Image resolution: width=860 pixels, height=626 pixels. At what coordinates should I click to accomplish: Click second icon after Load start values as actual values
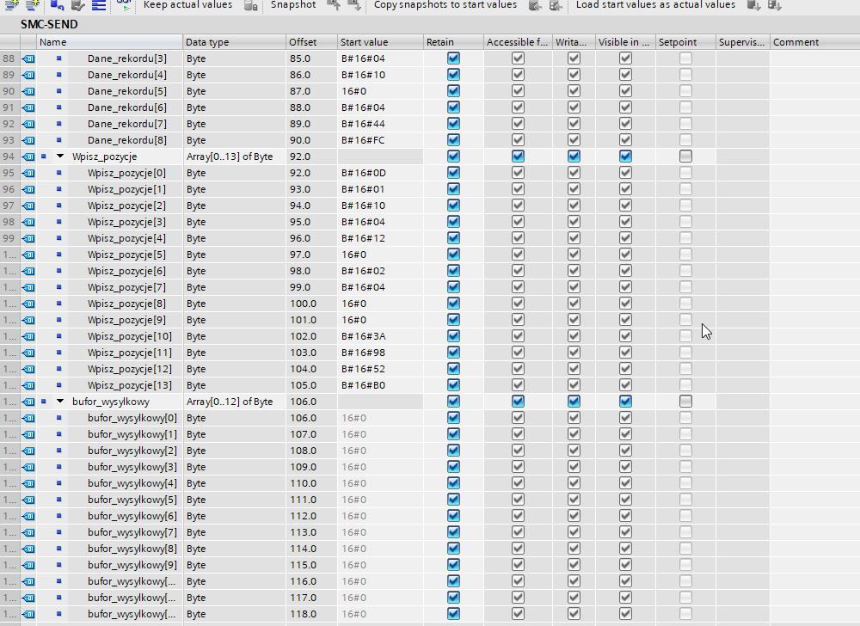[774, 5]
